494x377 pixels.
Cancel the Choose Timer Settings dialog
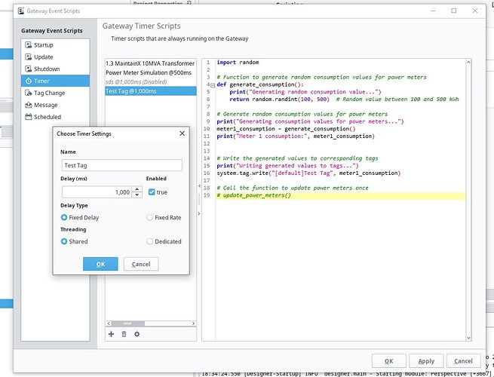[x=141, y=264]
